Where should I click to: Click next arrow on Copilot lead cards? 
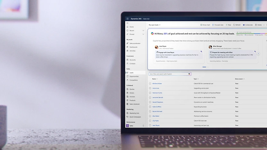258,54
